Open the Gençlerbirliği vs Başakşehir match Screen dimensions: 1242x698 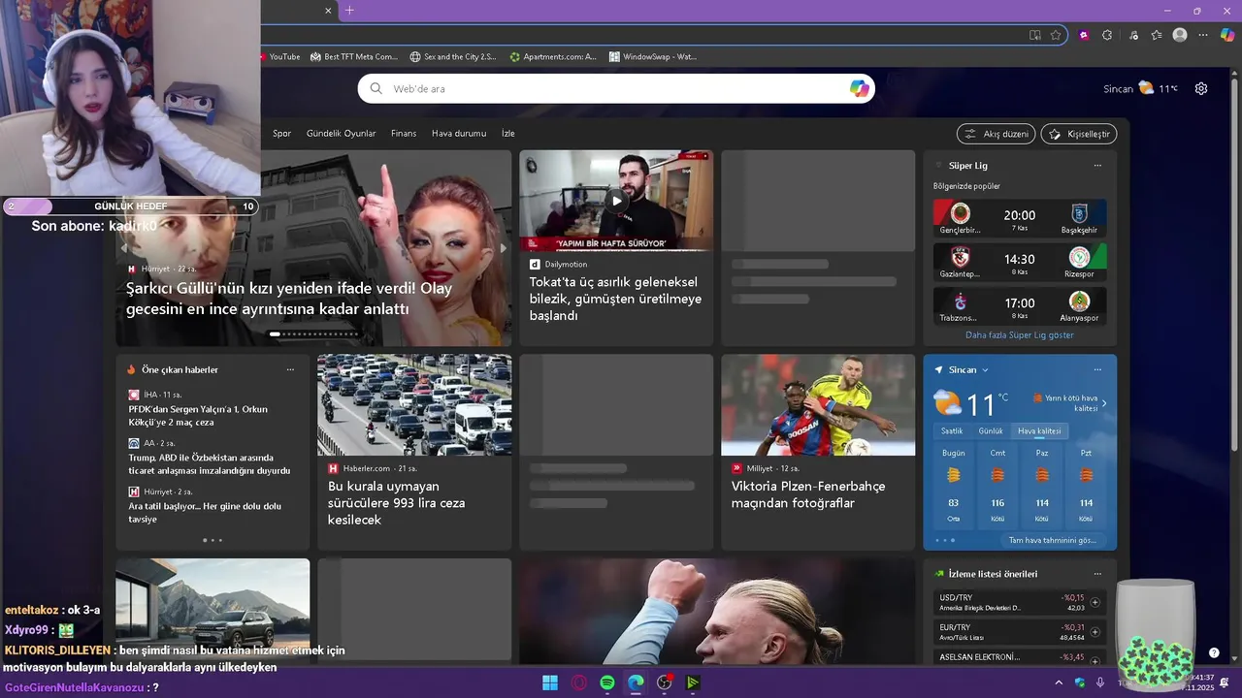click(1020, 219)
